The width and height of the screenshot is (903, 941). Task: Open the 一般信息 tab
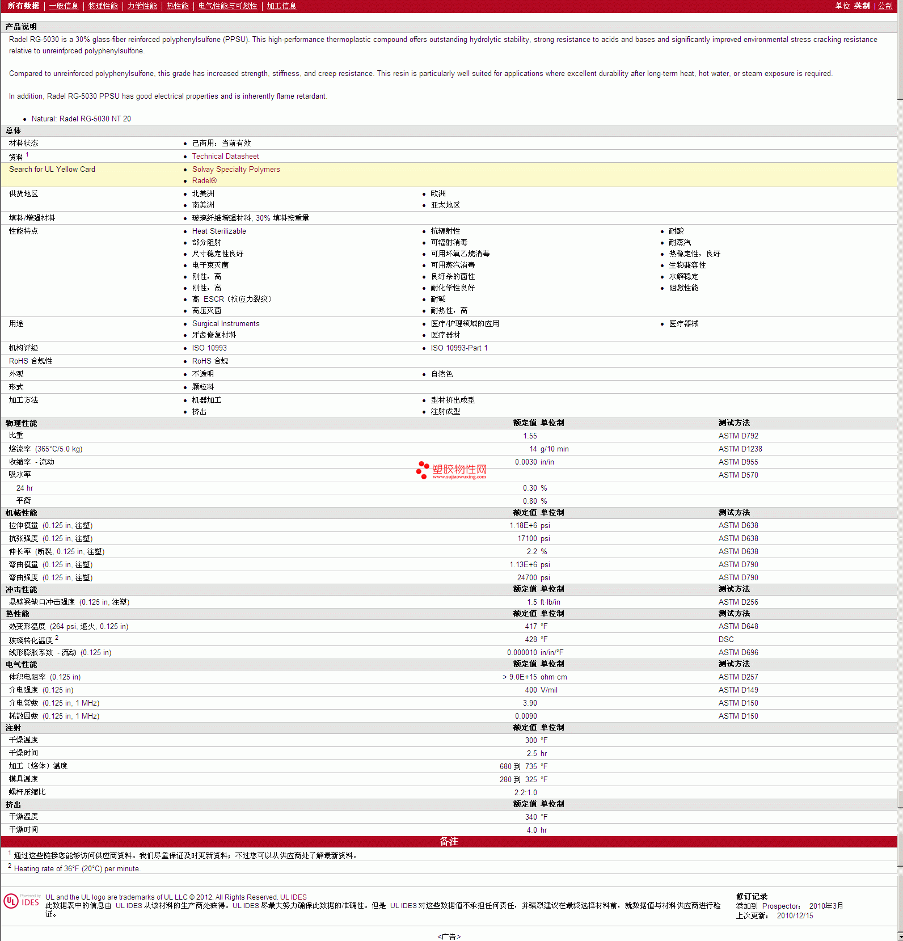(x=64, y=6)
